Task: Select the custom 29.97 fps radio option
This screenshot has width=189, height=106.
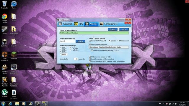Action: pos(61,54)
